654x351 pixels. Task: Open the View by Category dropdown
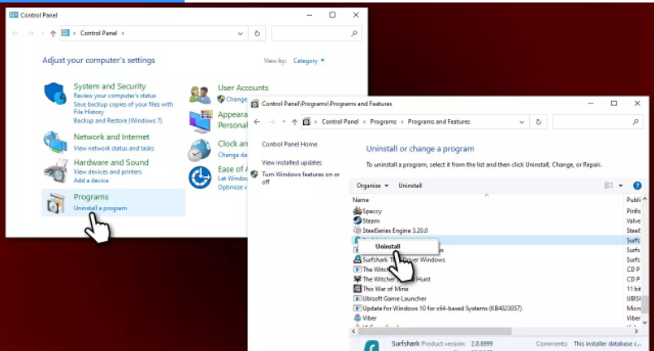click(309, 61)
